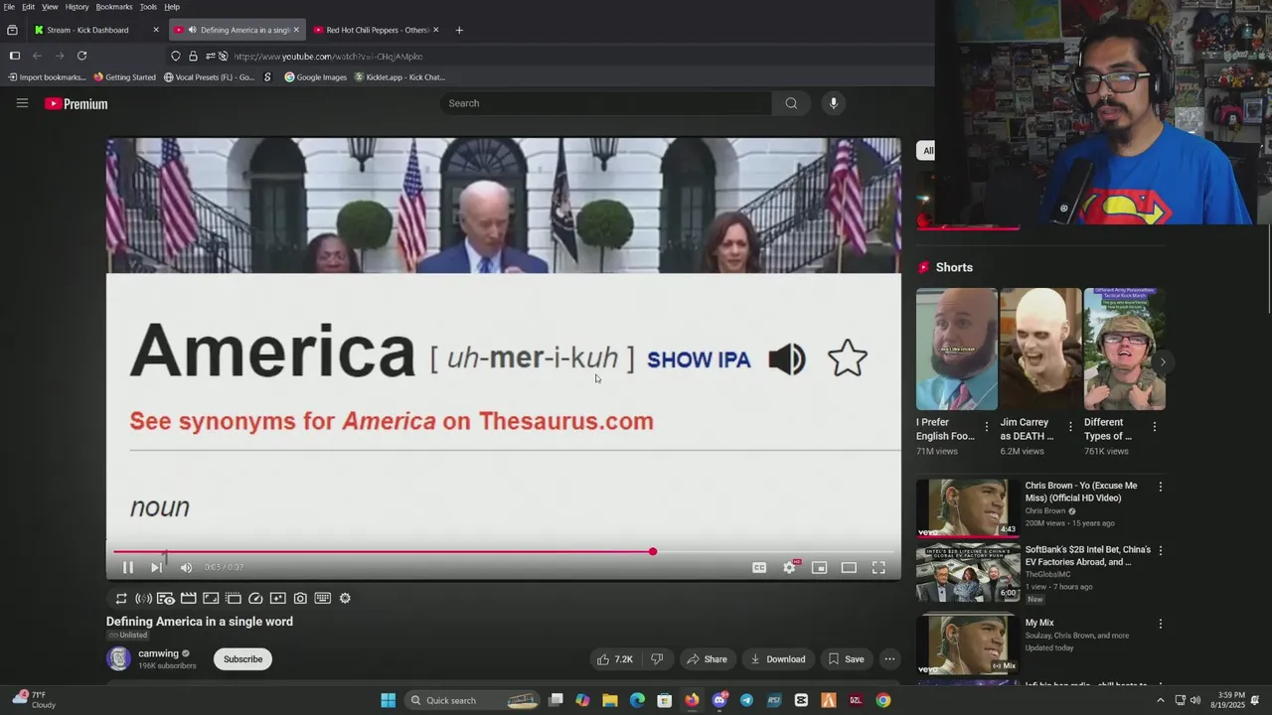Focus the YouTube search field

606,103
